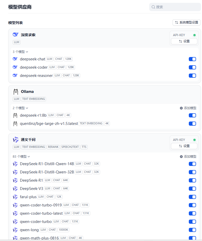Screen dimensions: 202x241
Task: Toggle the qwen-coder-turbo model switch
Action: tap(192, 222)
